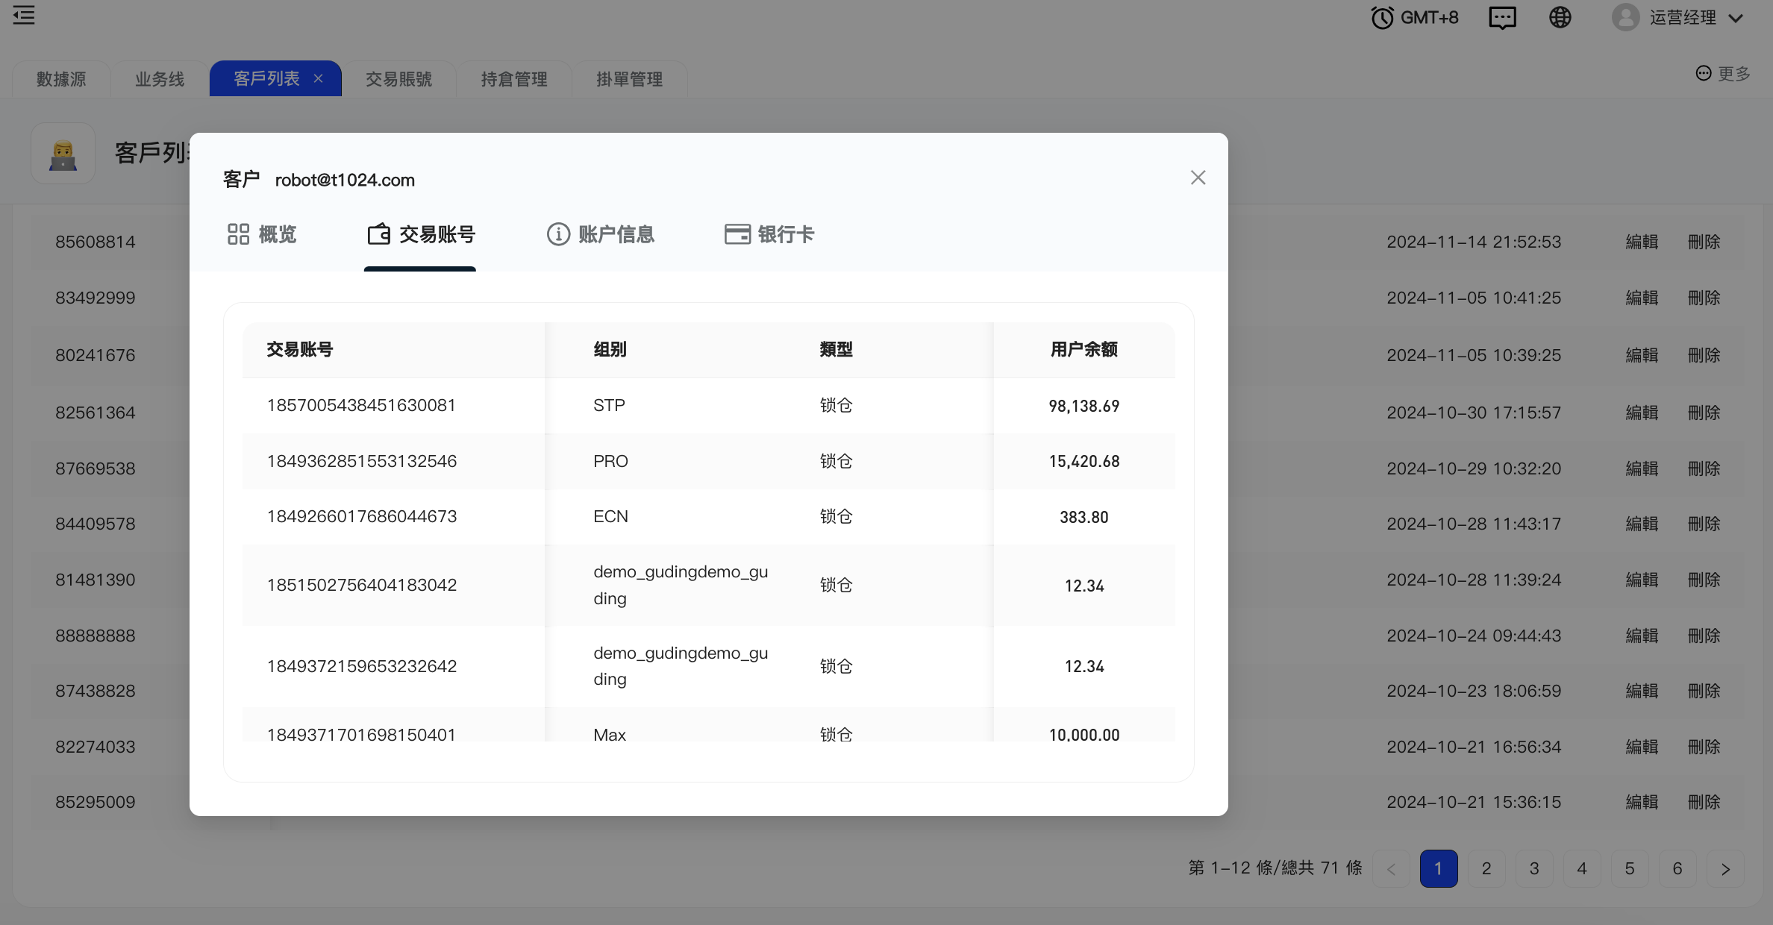The image size is (1773, 925).
Task: Switch to the 持倉管理 tab
Action: click(x=514, y=79)
